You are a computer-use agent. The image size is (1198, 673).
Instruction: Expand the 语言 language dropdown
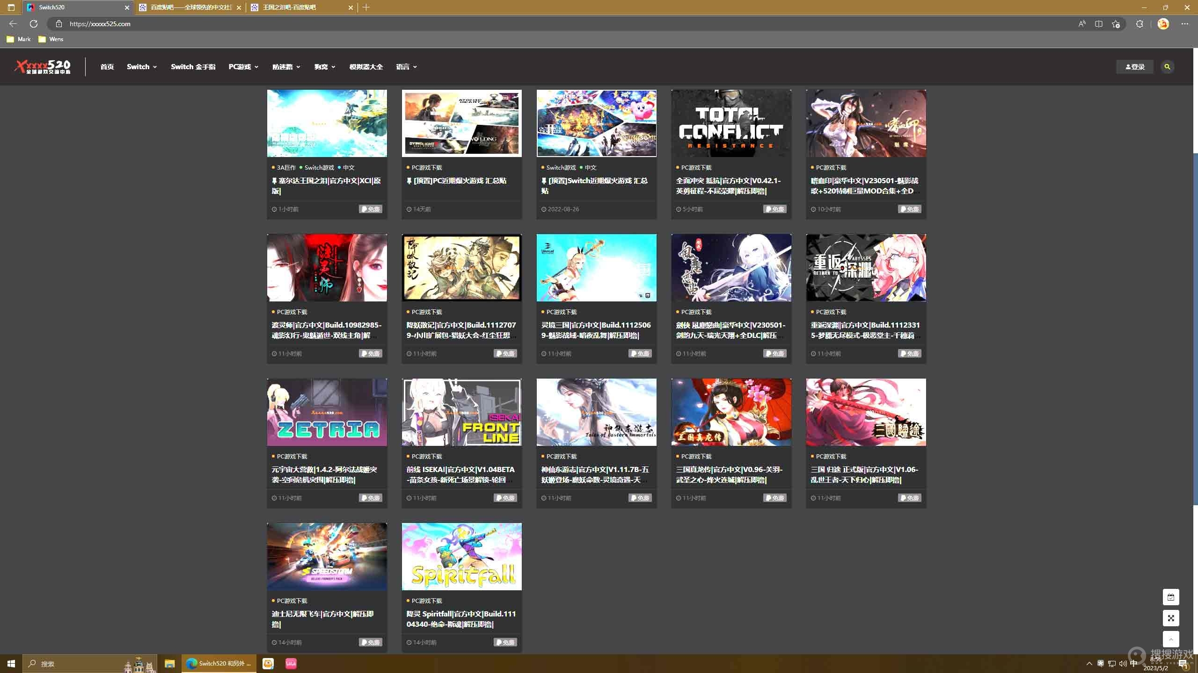[406, 67]
